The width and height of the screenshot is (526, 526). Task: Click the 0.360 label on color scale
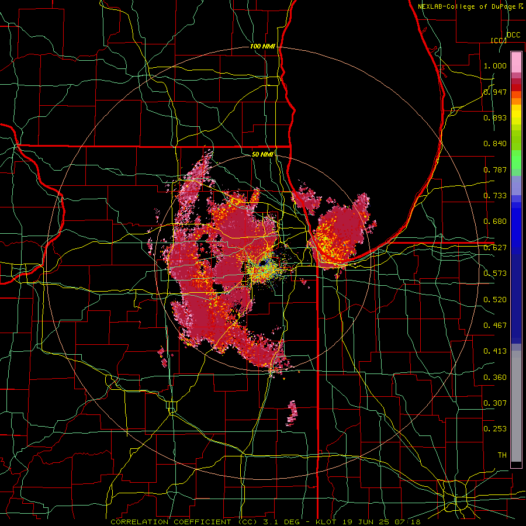click(495, 377)
